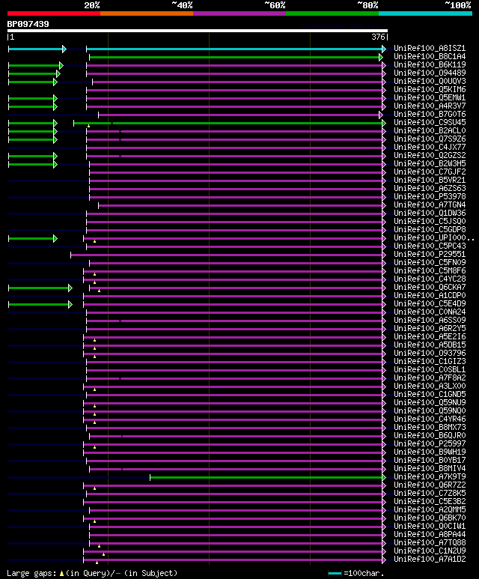Select UniRef100_C5M8F6 label
Viewport: 479px width, 579px height.
[x=430, y=270]
